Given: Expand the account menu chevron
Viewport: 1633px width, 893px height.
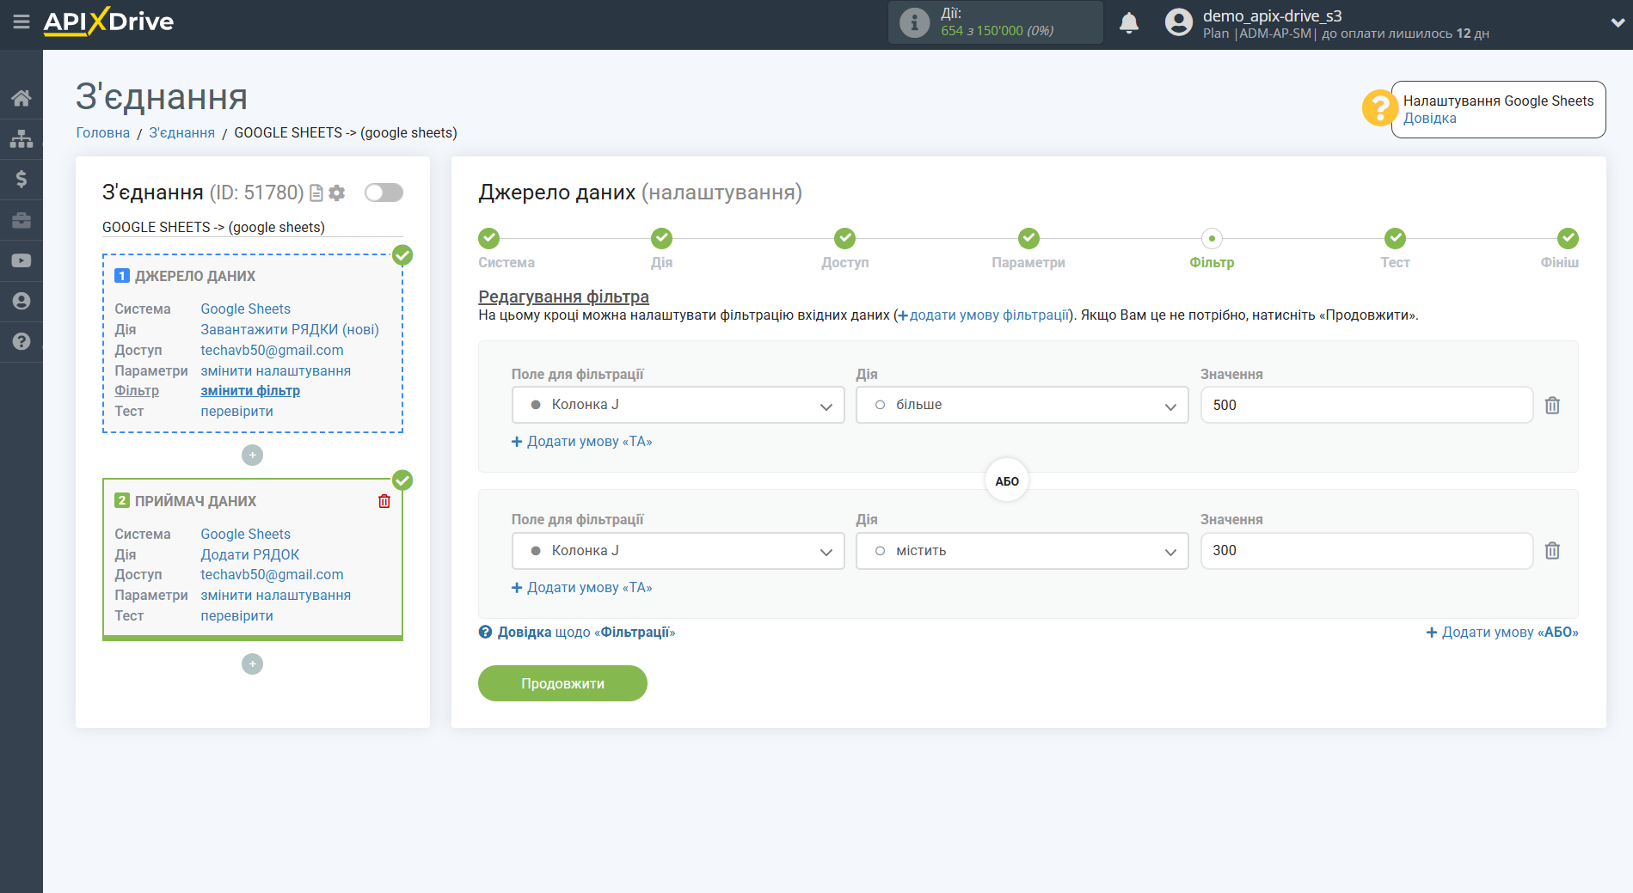Looking at the screenshot, I should (x=1618, y=23).
